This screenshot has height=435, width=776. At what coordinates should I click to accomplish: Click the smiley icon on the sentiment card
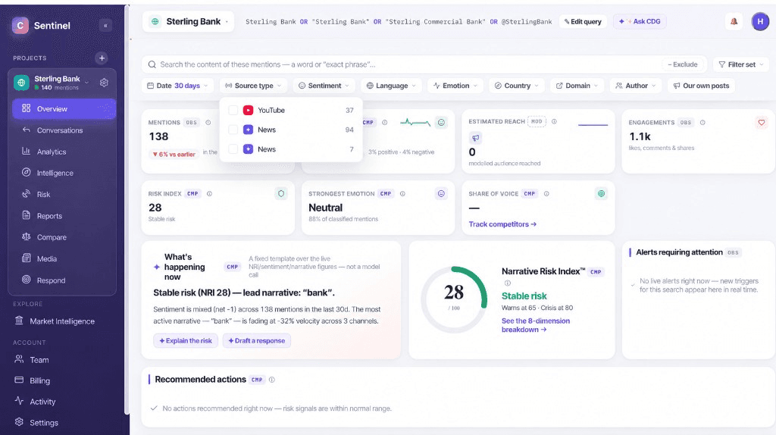(x=441, y=122)
